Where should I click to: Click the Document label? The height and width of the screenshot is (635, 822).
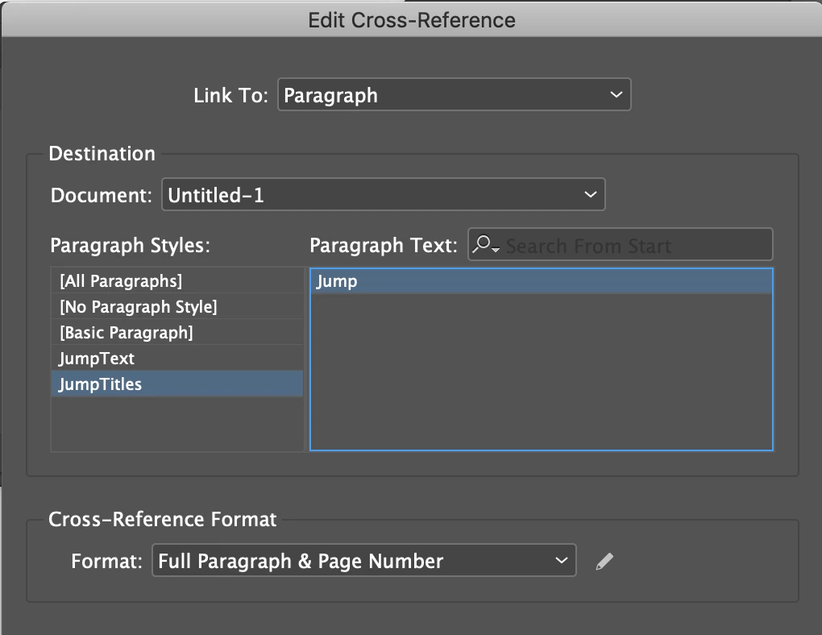click(101, 195)
